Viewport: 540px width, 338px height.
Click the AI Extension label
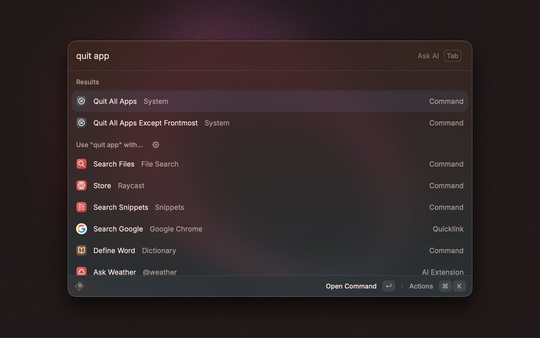pyautogui.click(x=443, y=272)
